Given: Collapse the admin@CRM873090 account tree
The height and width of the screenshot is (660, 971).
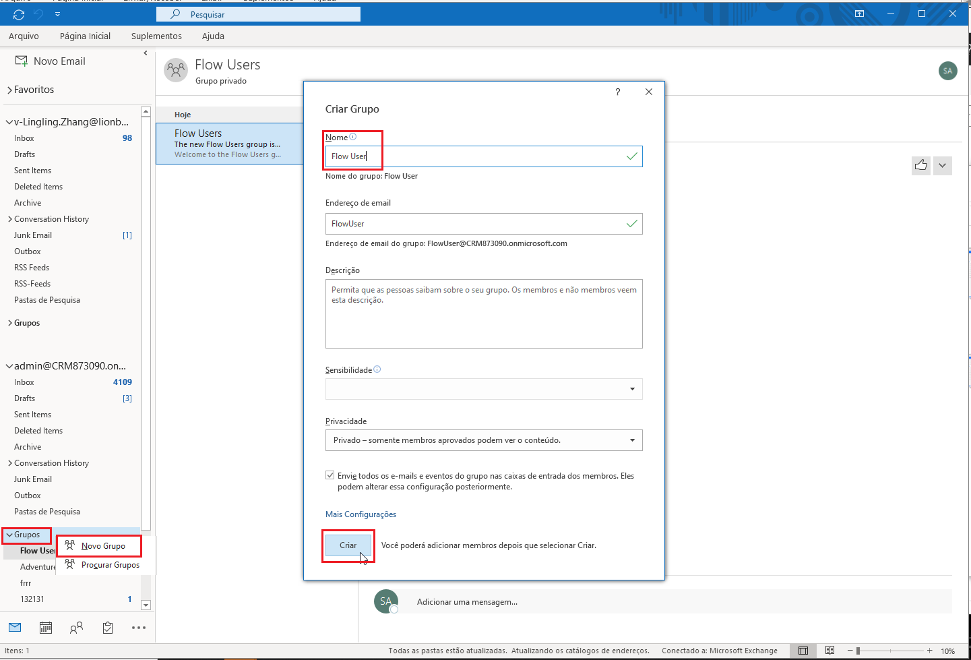Looking at the screenshot, I should 9,366.
